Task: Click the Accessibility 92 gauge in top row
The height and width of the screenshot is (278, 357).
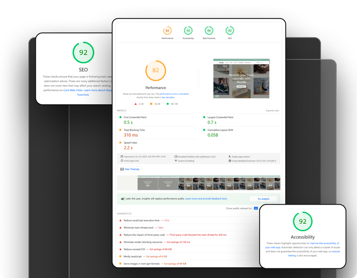Action: (x=188, y=31)
